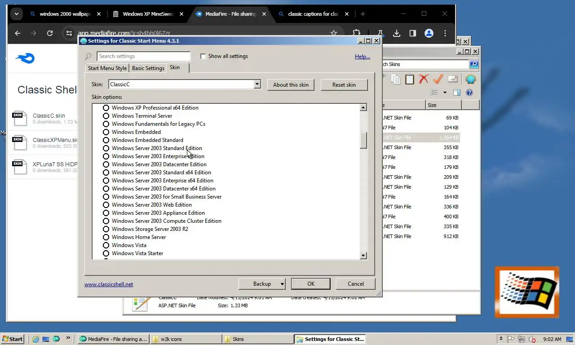
Task: Click the blue search magnifier in Skins window
Action: pyautogui.click(x=474, y=64)
